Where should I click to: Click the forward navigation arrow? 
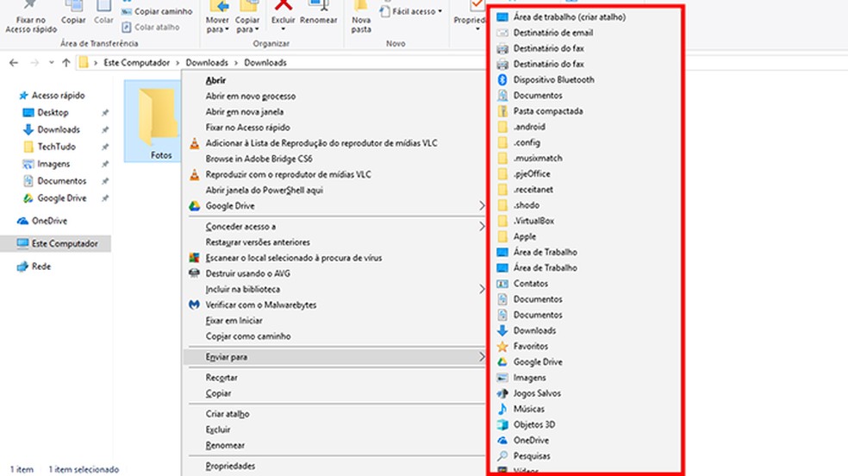coord(34,63)
